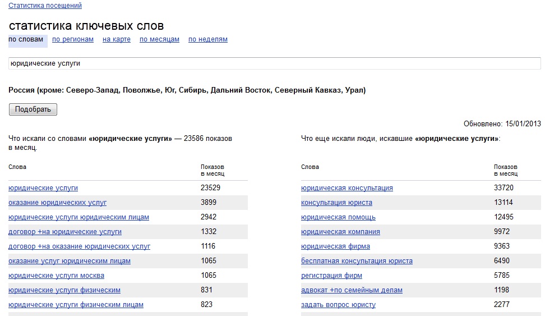Switch to по неделям view
Image resolution: width=545 pixels, height=316 pixels.
[208, 39]
